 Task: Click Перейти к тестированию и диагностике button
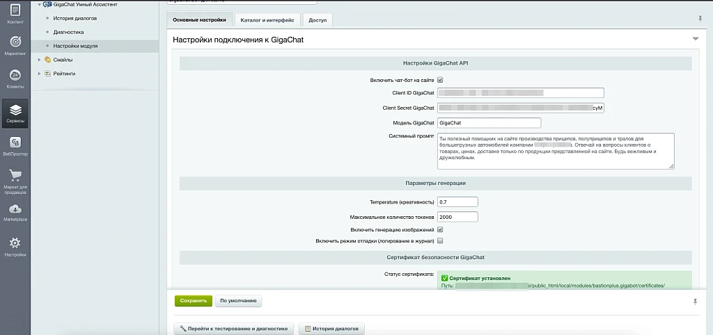234,329
